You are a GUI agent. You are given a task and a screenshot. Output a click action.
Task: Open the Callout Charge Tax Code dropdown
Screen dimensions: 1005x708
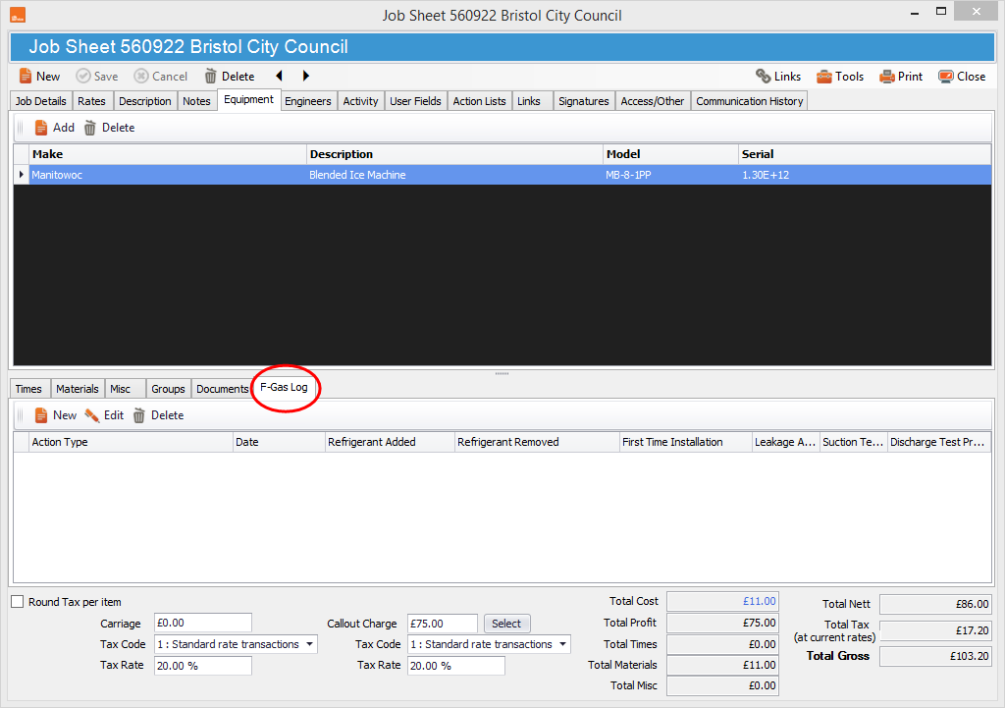click(x=563, y=644)
